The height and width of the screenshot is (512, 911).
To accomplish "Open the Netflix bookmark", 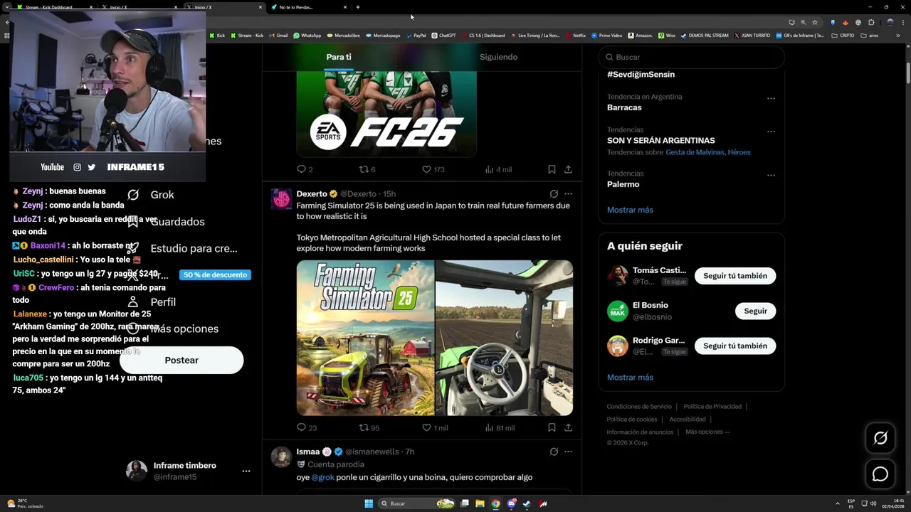I will coord(575,35).
